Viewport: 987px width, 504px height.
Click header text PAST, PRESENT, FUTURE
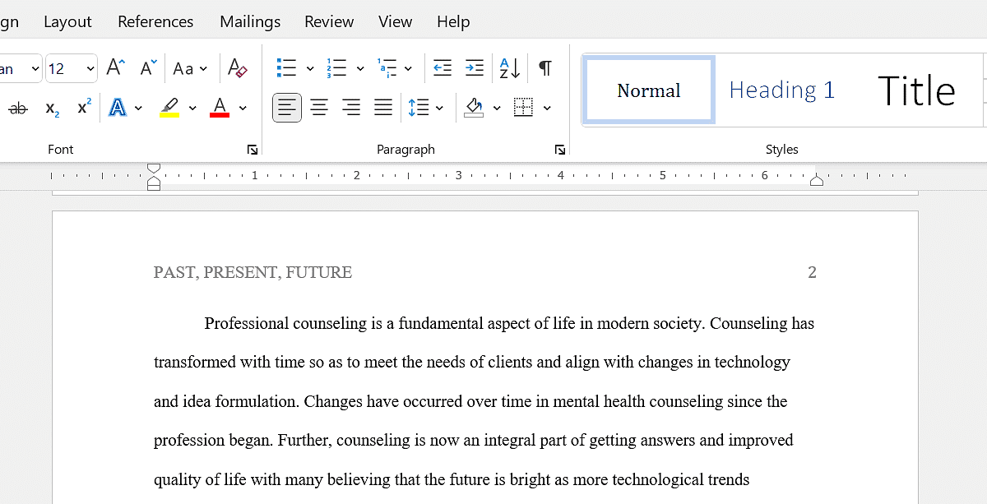[253, 272]
